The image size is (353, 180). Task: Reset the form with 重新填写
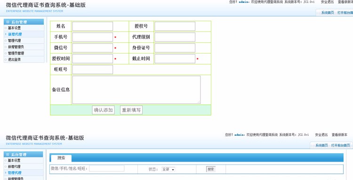[x=131, y=110]
